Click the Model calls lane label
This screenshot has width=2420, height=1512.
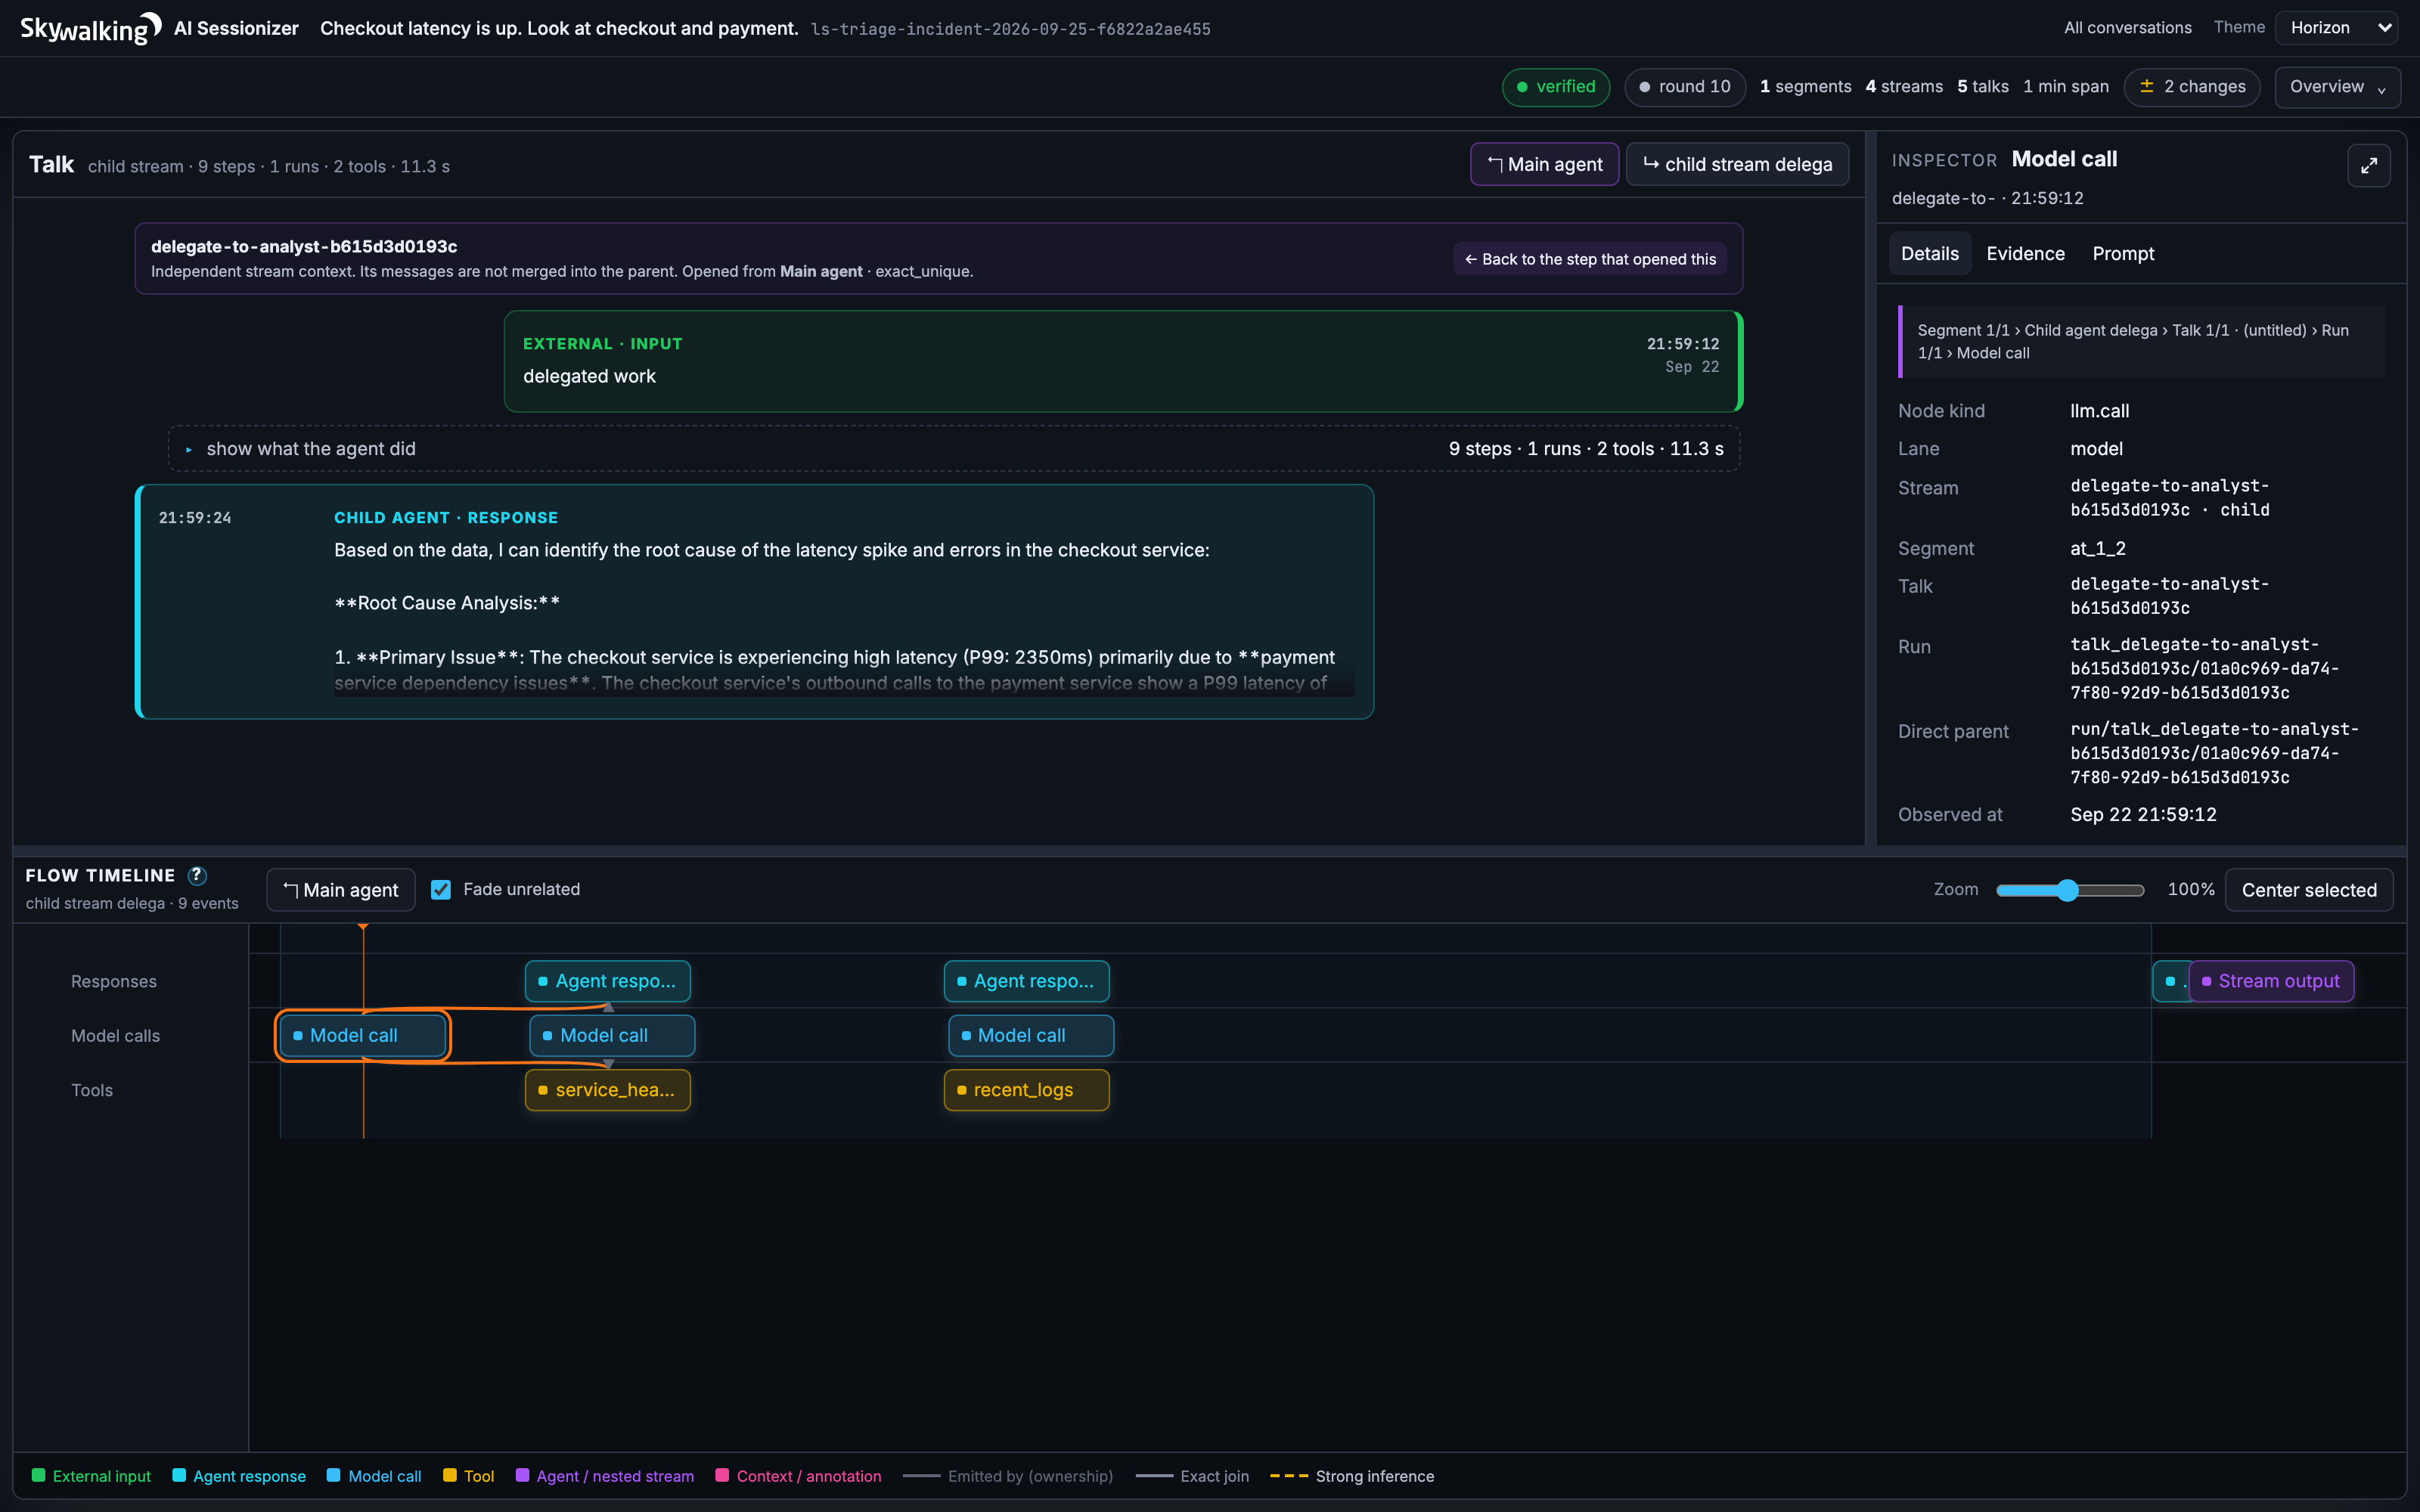(x=115, y=1036)
